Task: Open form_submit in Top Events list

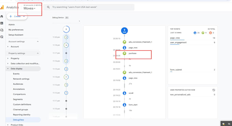Action: coord(176,70)
